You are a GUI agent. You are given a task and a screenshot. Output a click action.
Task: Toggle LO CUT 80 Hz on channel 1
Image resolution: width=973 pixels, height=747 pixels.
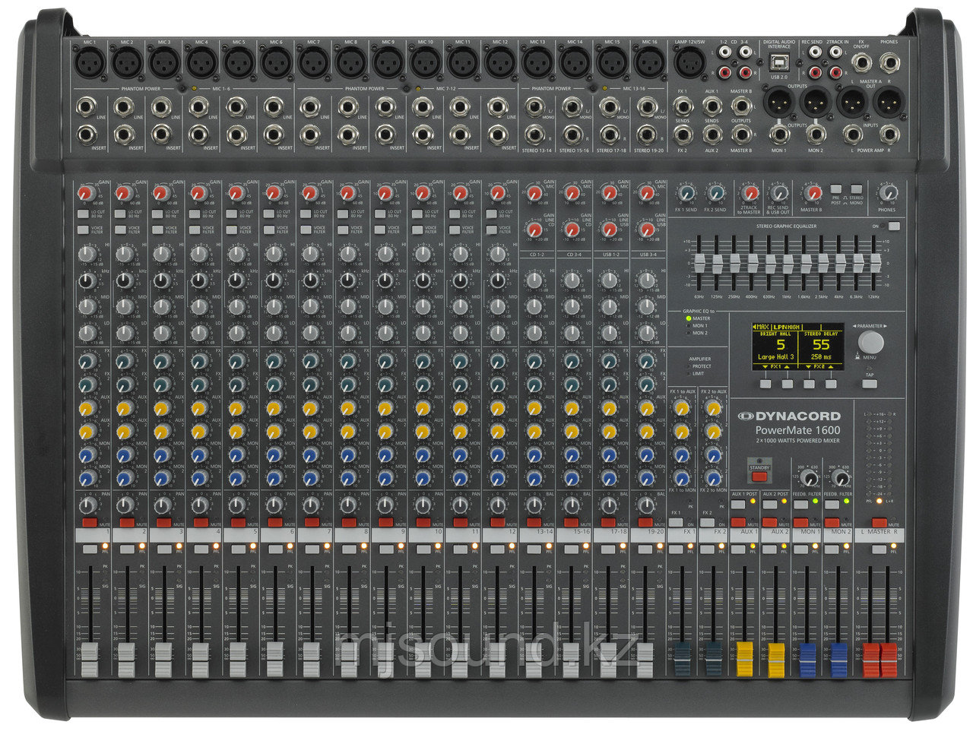[x=82, y=215]
